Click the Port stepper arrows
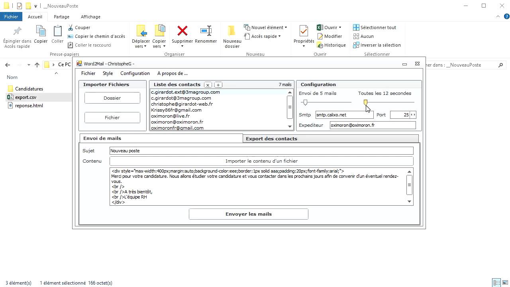This screenshot has width=510, height=287. [413, 115]
